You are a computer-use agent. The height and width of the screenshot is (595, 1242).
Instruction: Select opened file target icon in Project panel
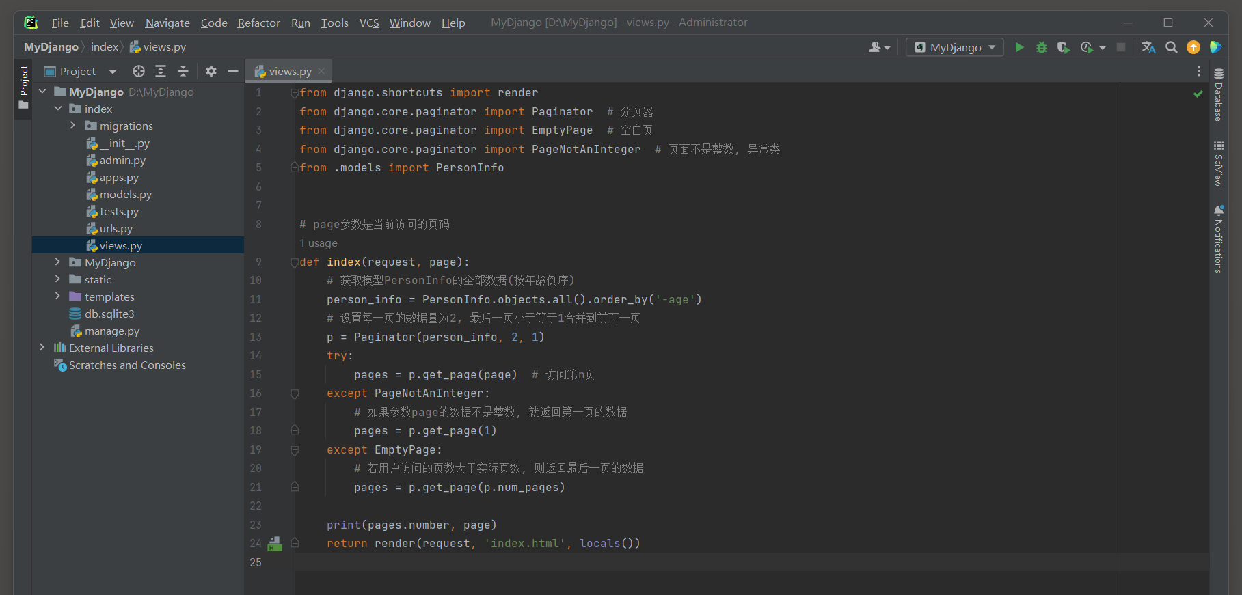pos(139,71)
